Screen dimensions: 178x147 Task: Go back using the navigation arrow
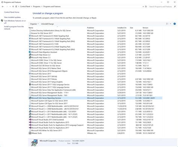[x=3, y=6]
